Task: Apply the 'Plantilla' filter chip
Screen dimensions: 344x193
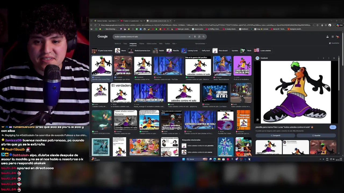Action: (173, 51)
